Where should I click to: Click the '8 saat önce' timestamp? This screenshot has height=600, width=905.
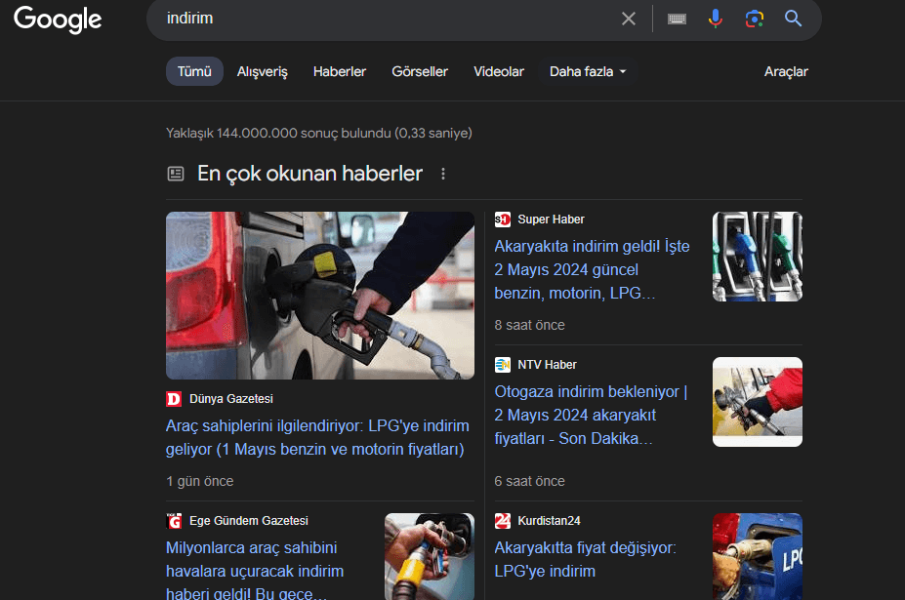point(529,325)
